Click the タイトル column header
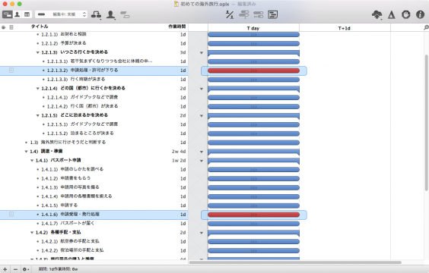Screen dimensions: 429x273 (x=40, y=27)
